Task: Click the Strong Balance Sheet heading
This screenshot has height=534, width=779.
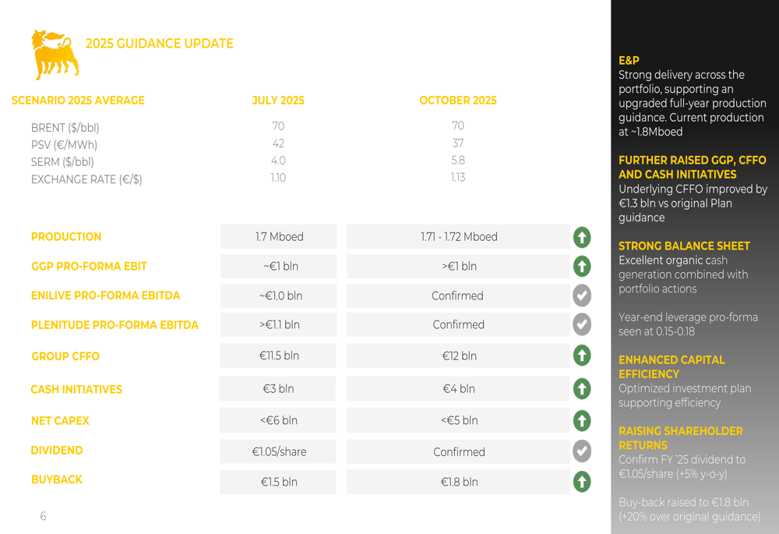Action: (684, 246)
